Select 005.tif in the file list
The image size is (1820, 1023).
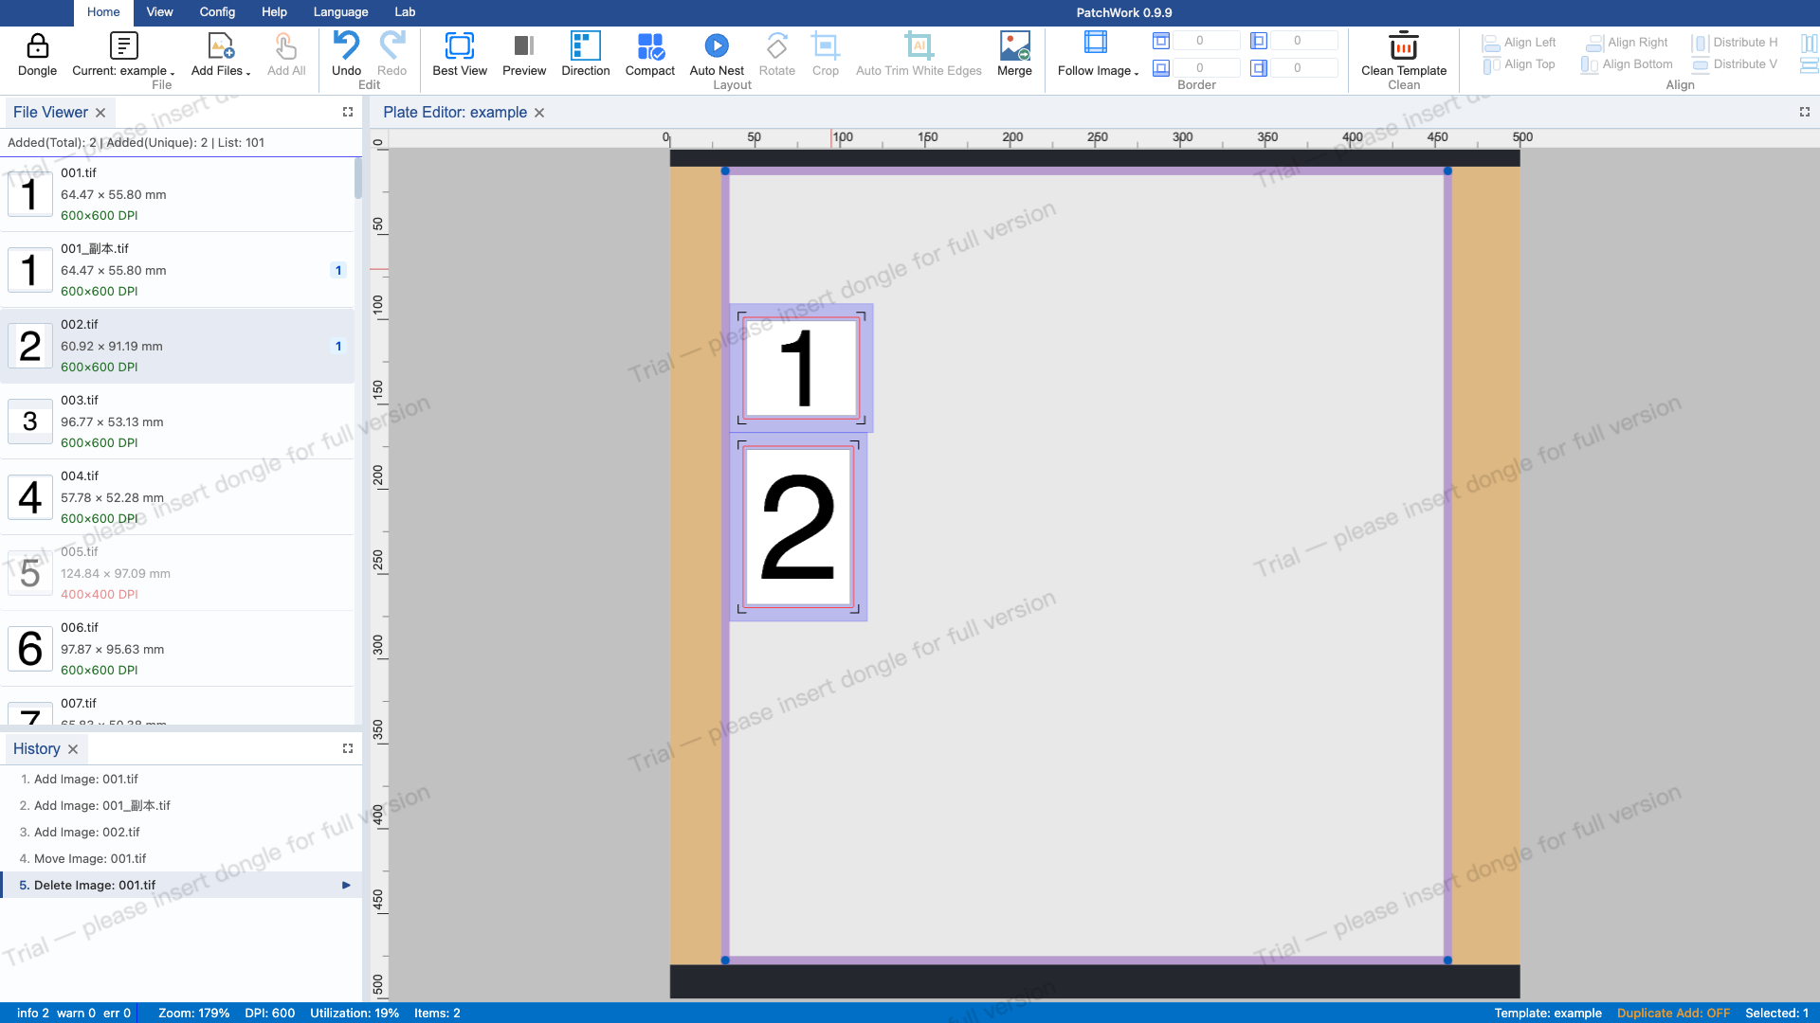coord(177,573)
